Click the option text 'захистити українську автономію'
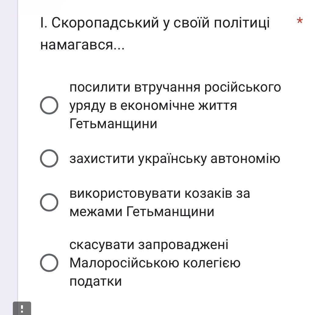The image size is (315, 315). click(175, 159)
